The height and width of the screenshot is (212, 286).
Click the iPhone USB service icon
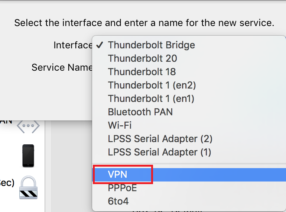click(x=28, y=155)
